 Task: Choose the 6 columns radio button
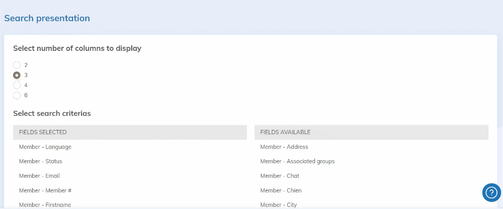click(x=17, y=95)
